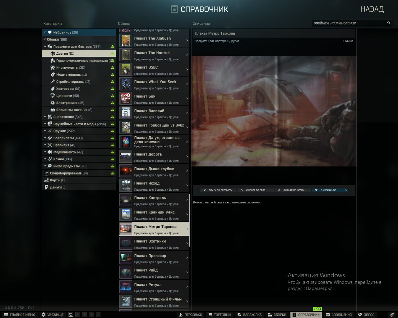The width and height of the screenshot is (398, 318).
Task: Expand the Избранное category chevron
Action: (45, 32)
